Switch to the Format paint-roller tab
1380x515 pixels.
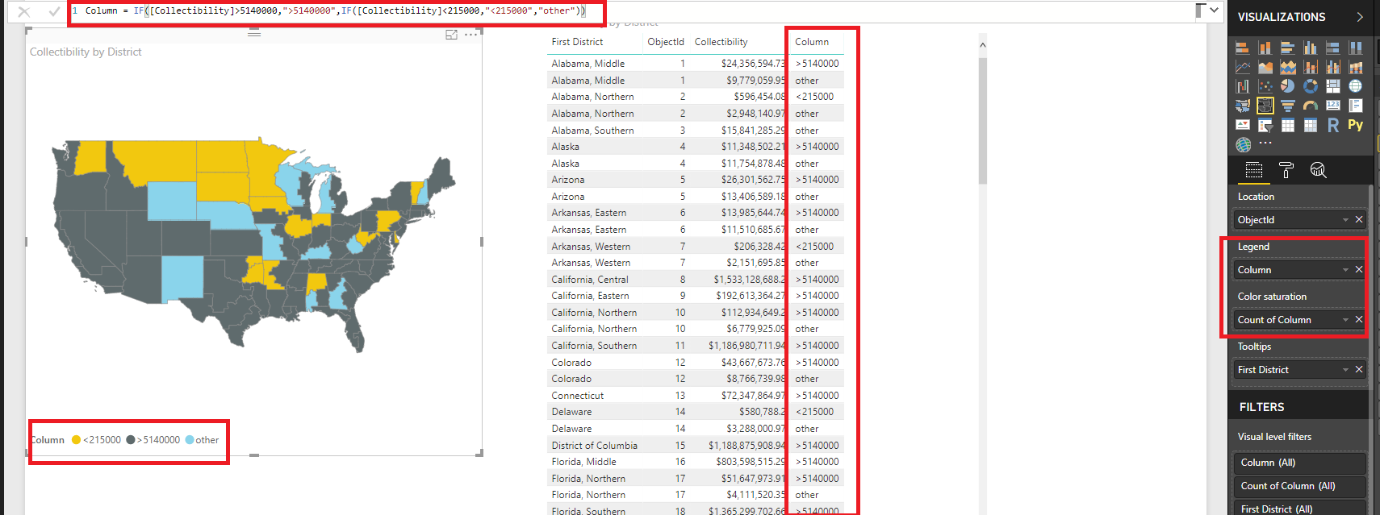coord(1286,170)
